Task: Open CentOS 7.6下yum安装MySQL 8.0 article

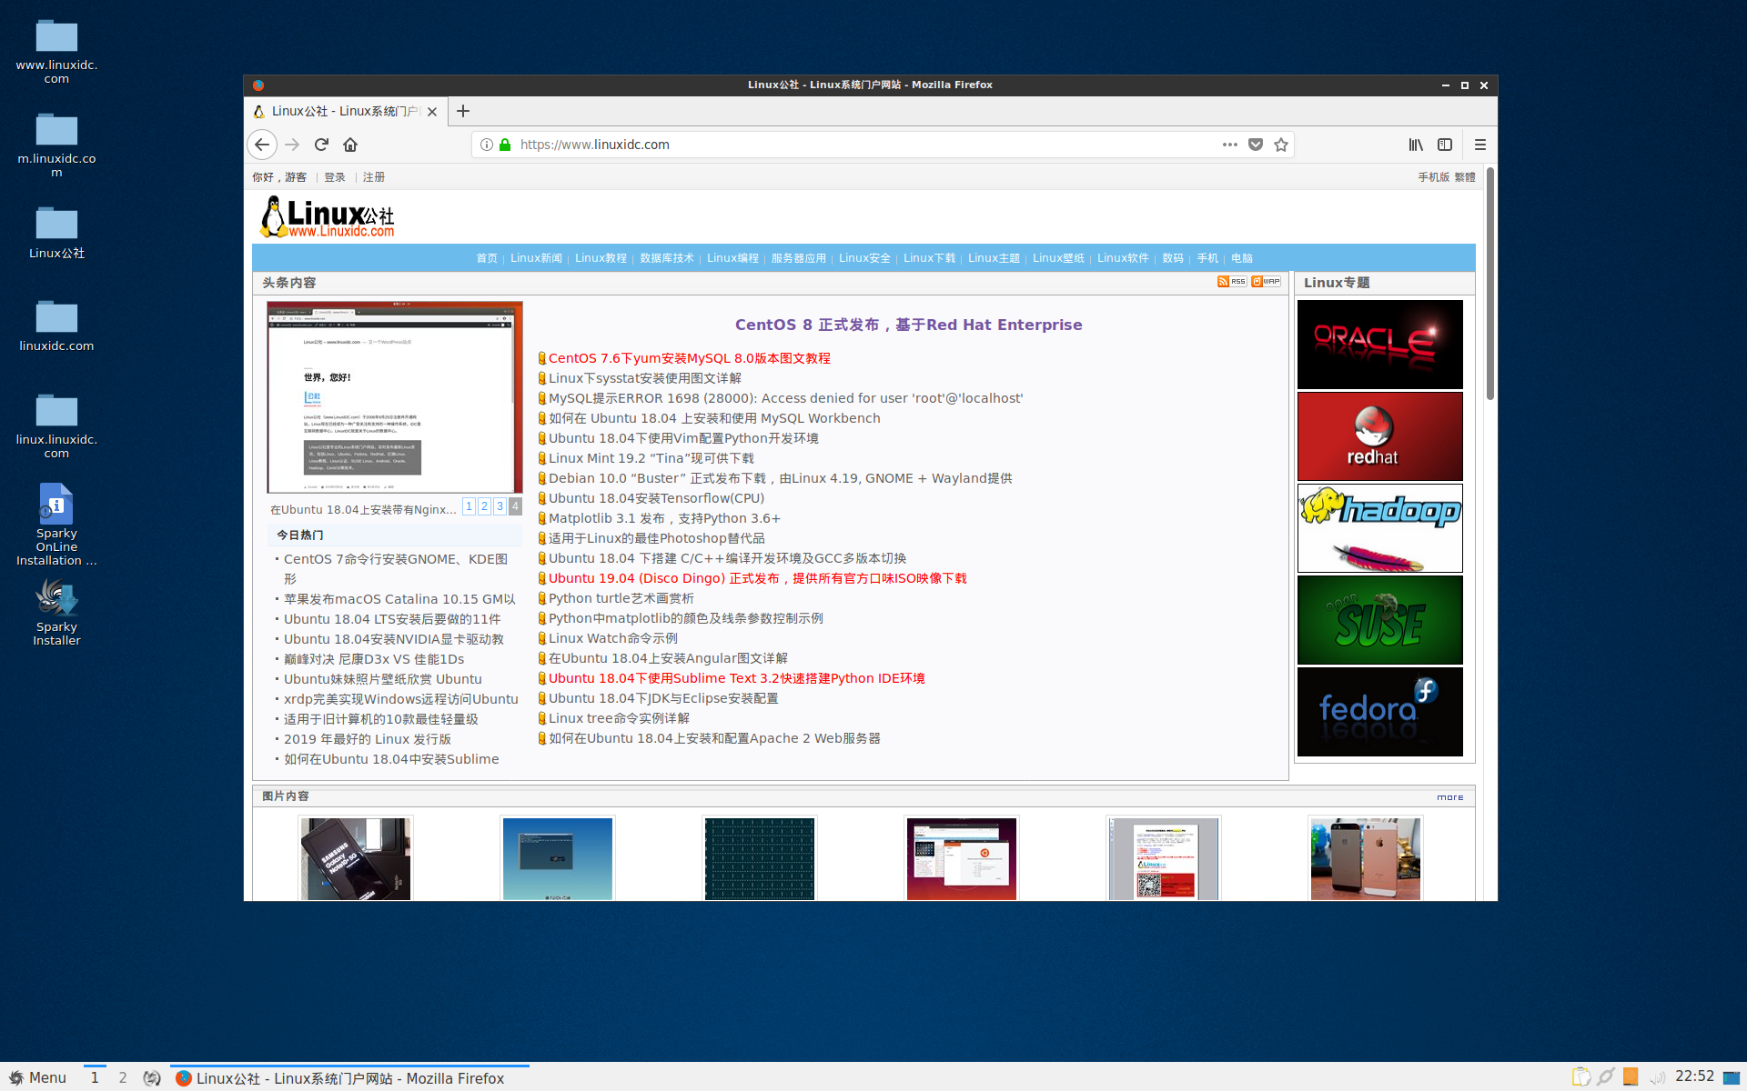Action: pos(689,358)
